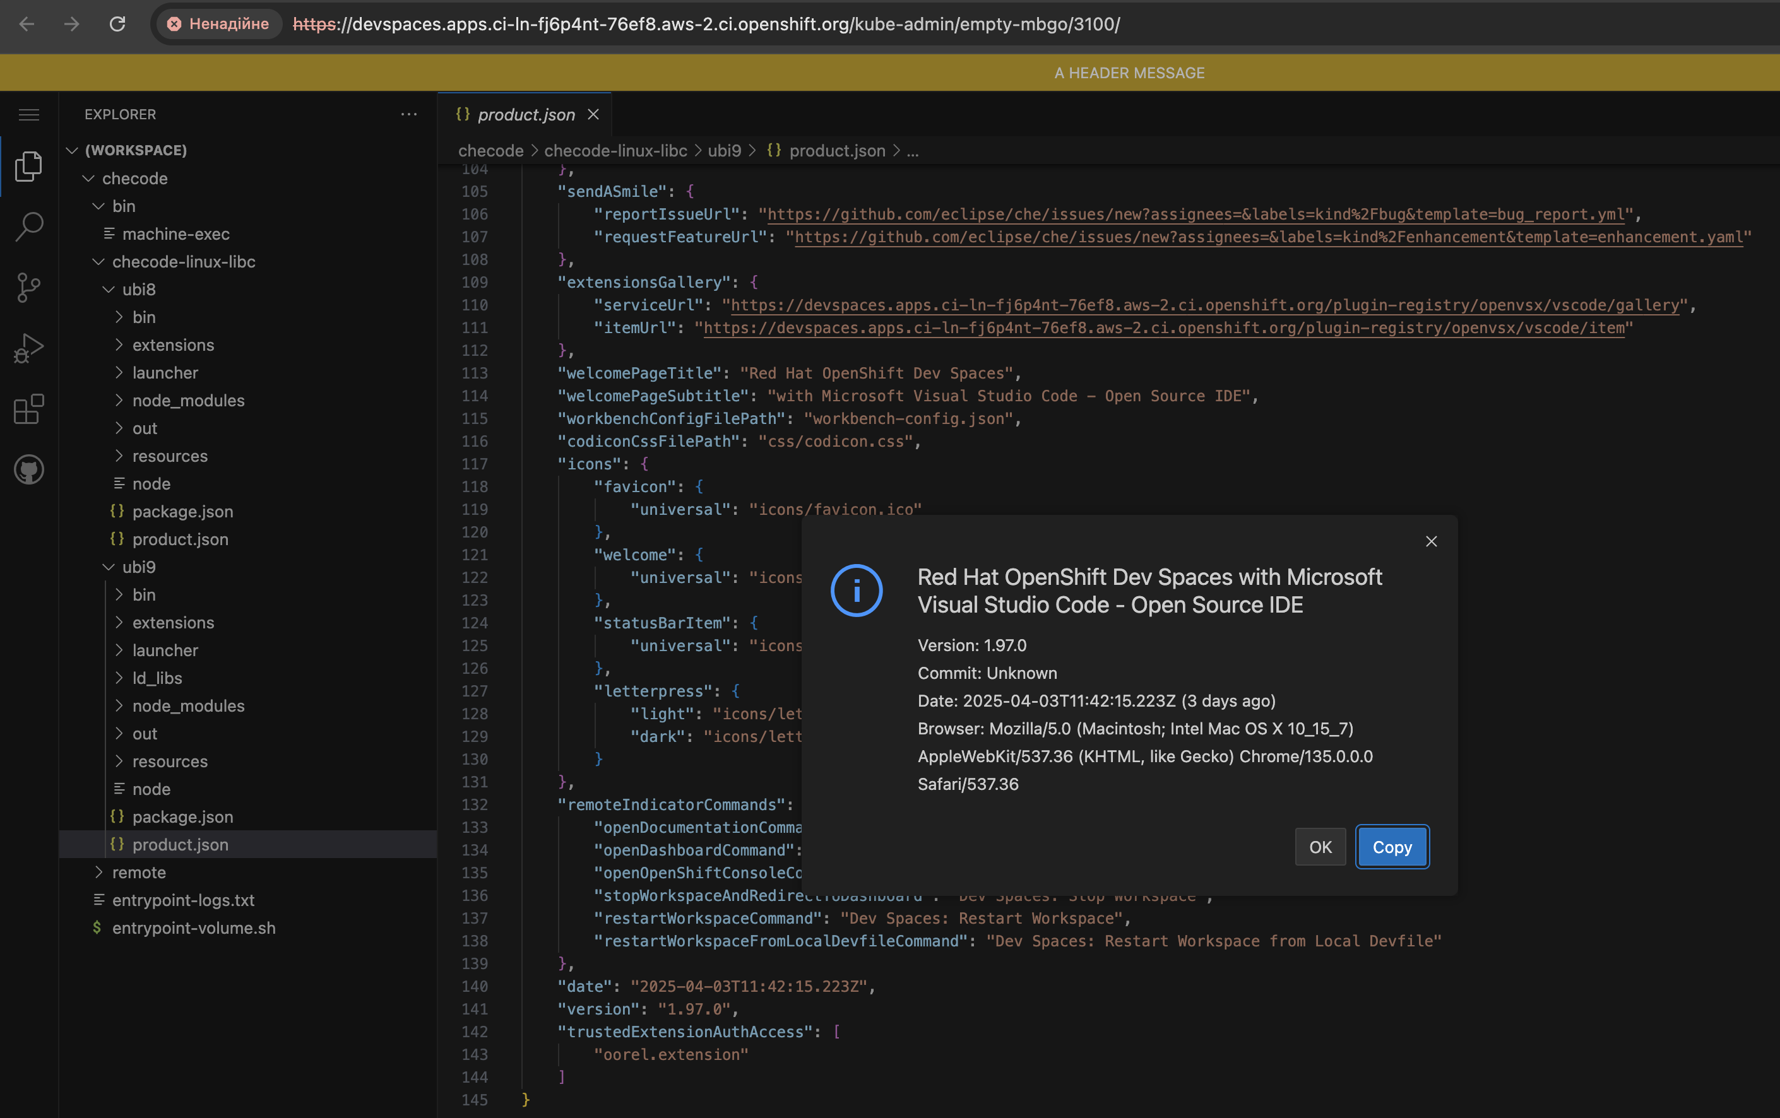Open the Run and Debug view

29,348
